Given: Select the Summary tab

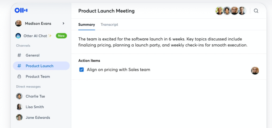Looking at the screenshot, I should pos(87,25).
